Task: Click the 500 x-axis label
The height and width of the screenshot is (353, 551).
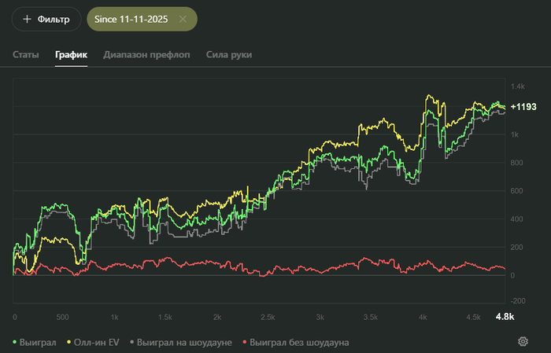Action: point(62,317)
